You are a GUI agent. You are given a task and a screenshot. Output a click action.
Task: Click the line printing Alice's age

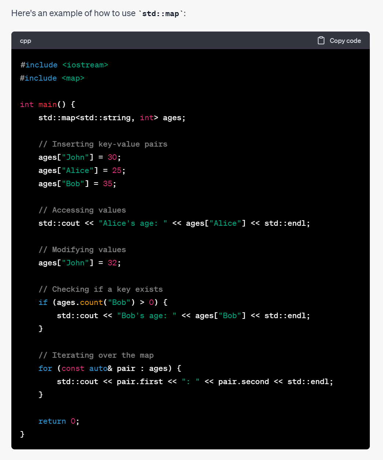(174, 223)
